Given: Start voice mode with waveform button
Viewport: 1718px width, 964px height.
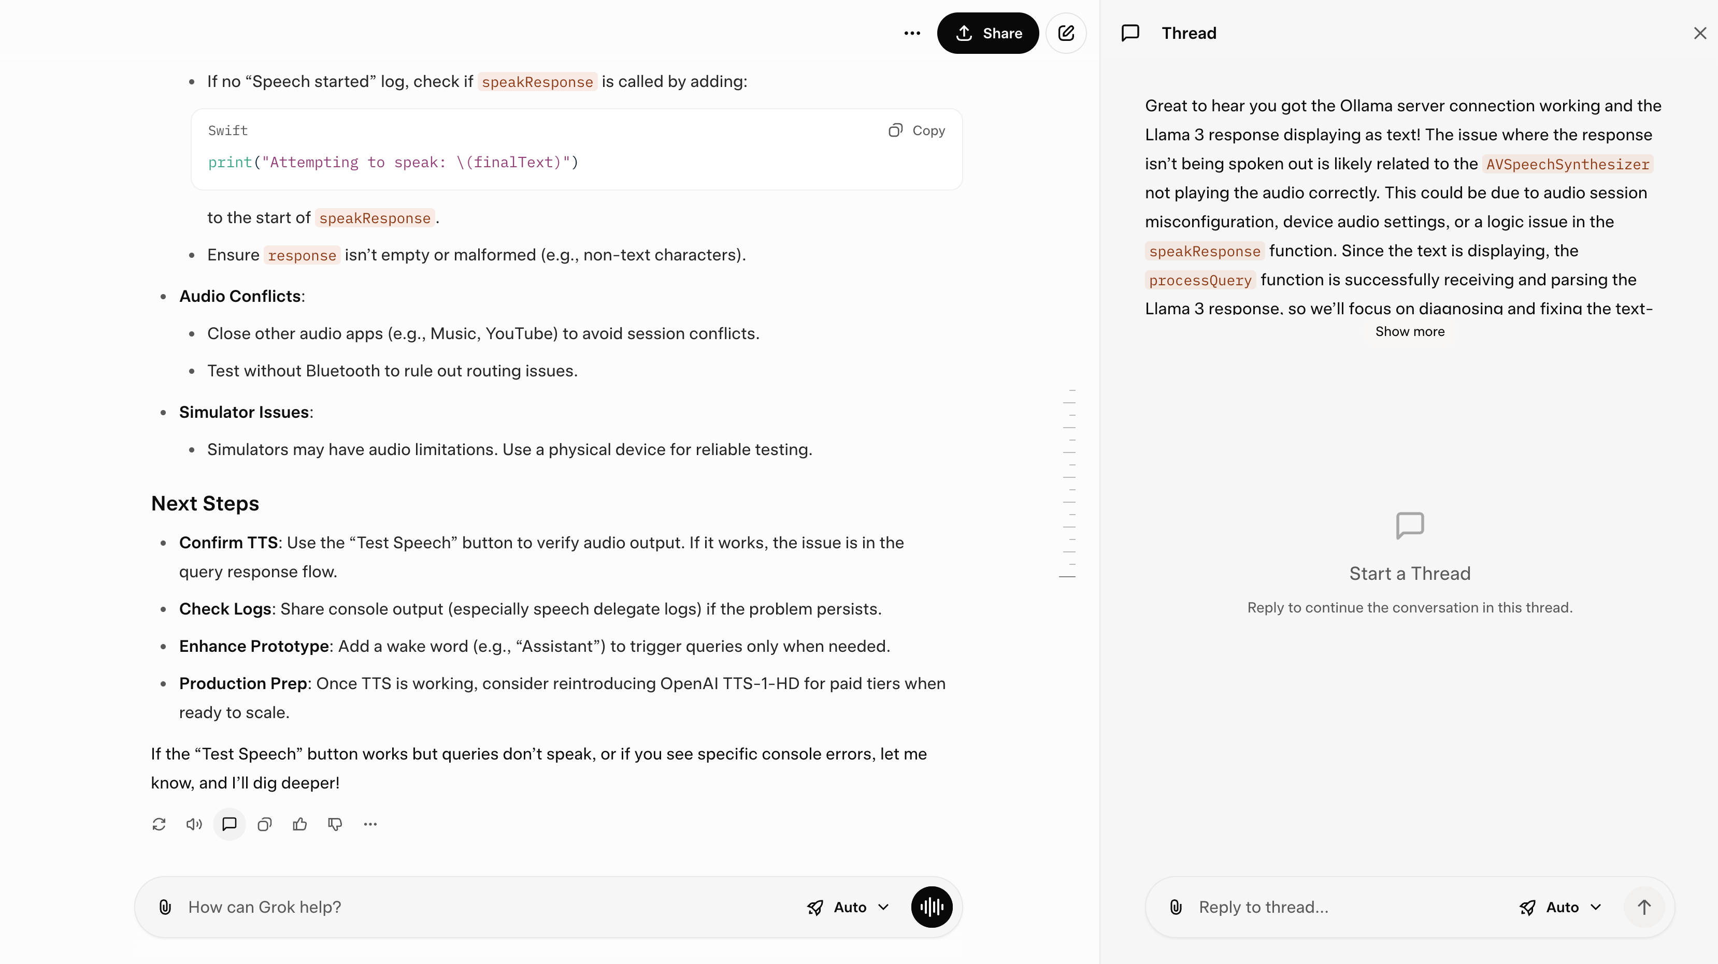Looking at the screenshot, I should coord(931,907).
